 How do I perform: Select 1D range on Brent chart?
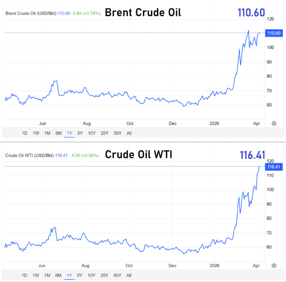click(24, 133)
